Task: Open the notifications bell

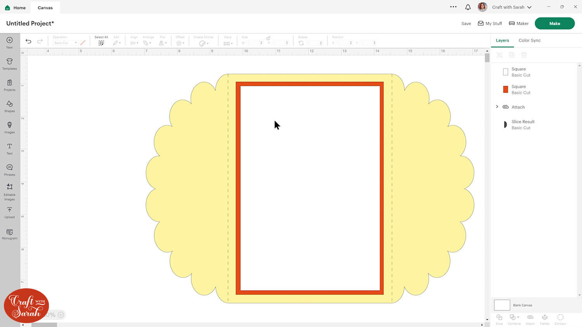Action: point(468,7)
